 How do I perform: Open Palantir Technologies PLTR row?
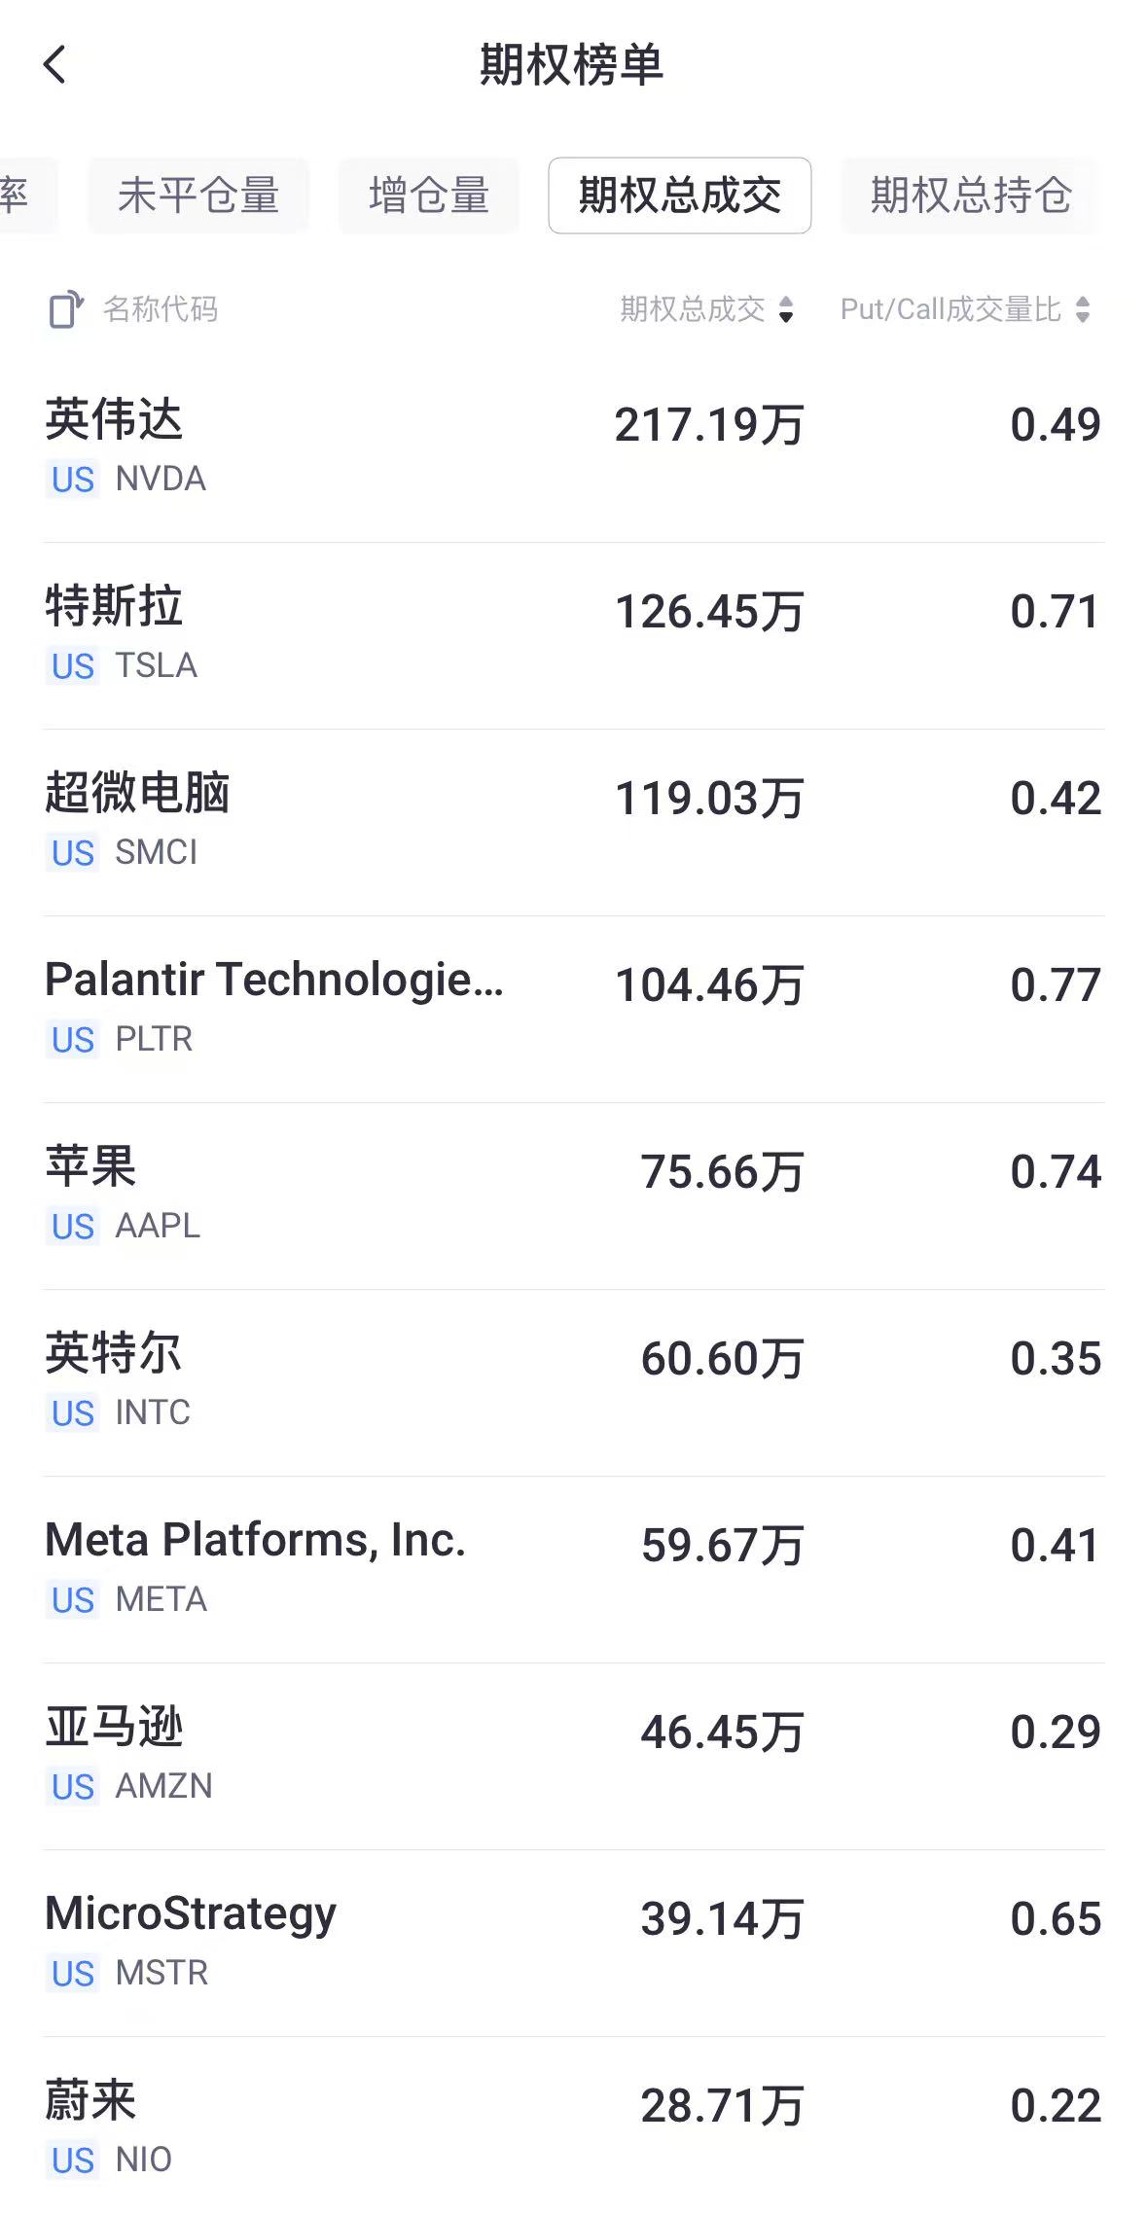click(x=573, y=1009)
